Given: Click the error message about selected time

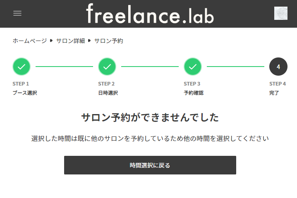Looking at the screenshot, I should pos(150,138).
